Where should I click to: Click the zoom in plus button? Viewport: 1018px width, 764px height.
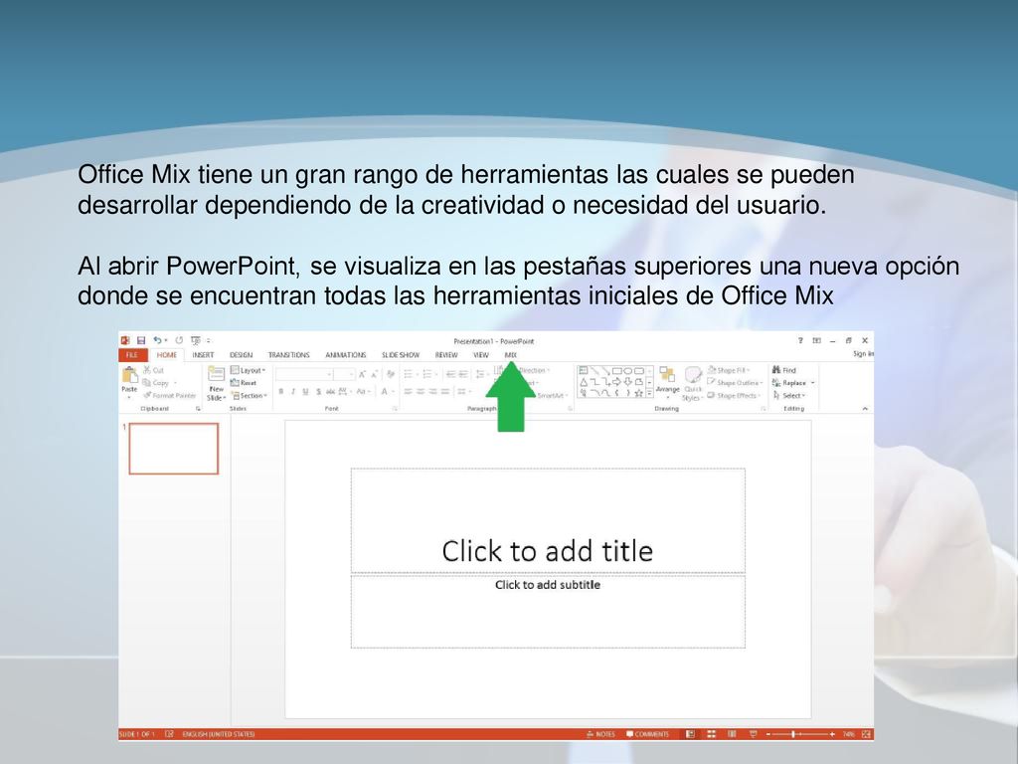click(x=832, y=734)
